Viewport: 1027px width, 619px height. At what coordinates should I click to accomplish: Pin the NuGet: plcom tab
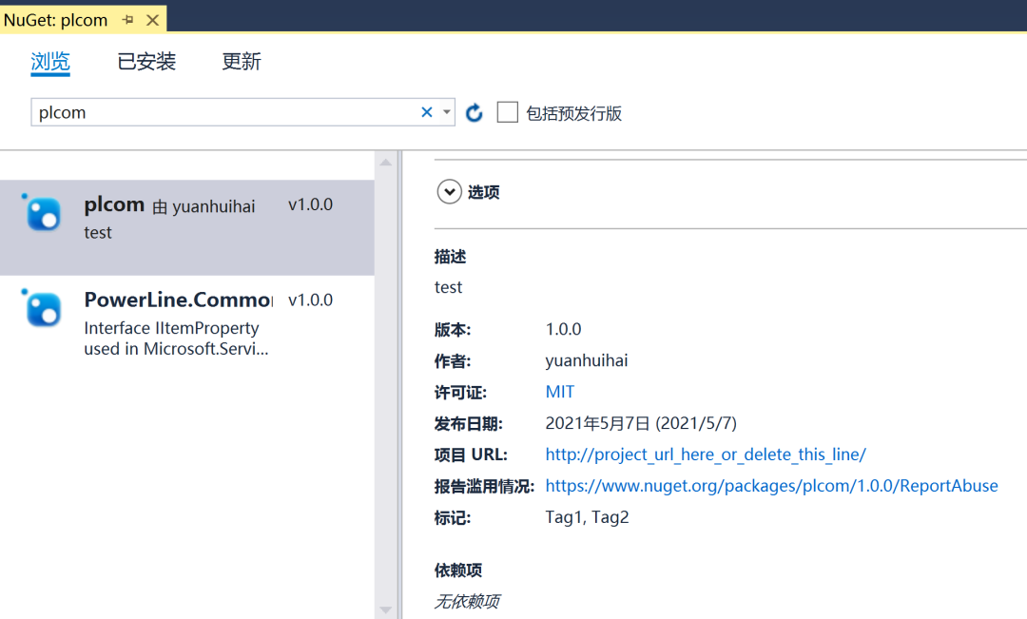pyautogui.click(x=127, y=20)
